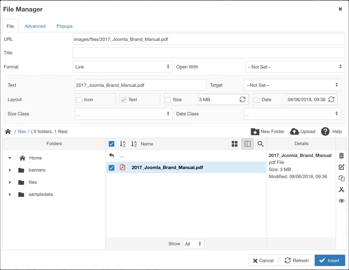Screen dimensions: 349x270
Task: Expand the banners folder tree arrow
Action: (x=10, y=170)
